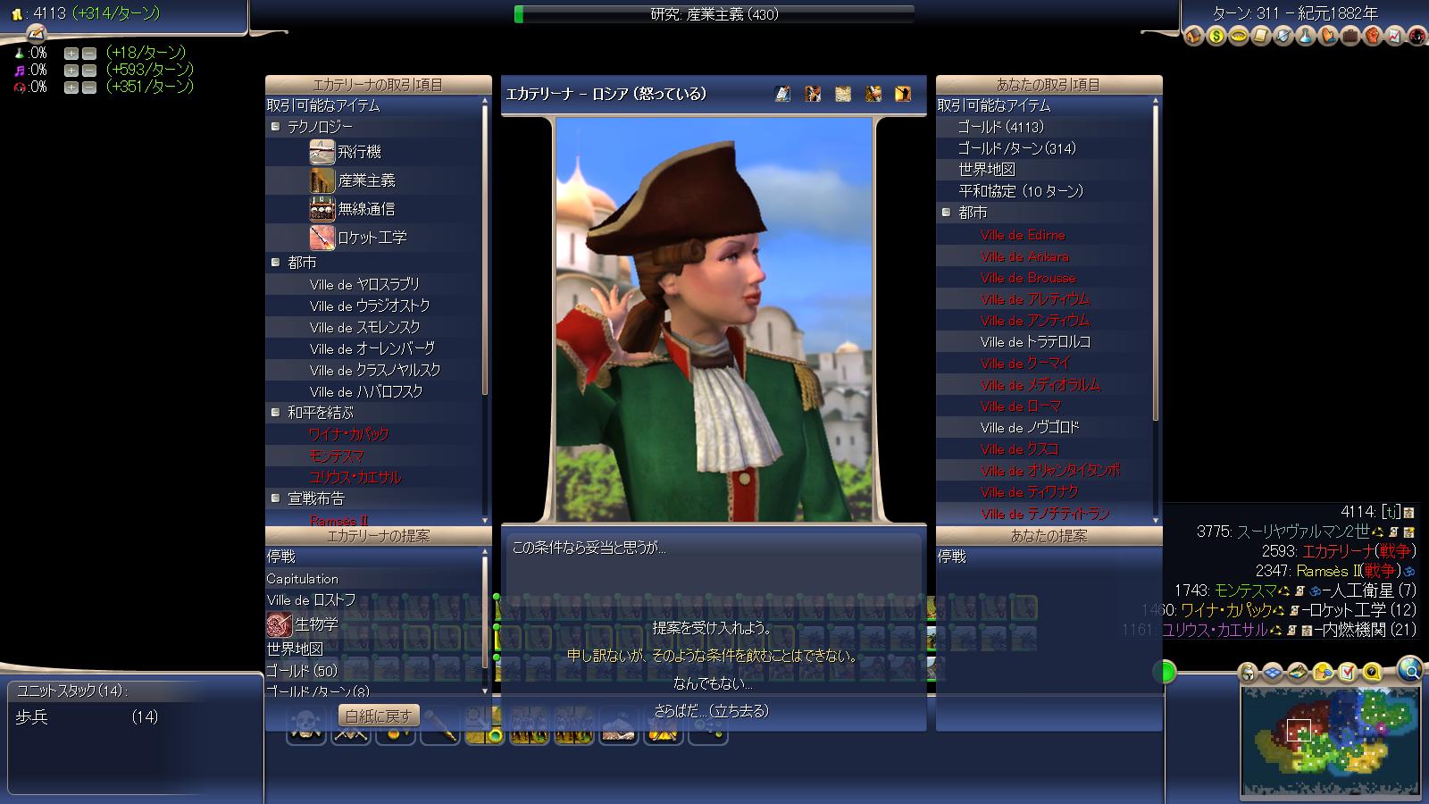Open the Military Advisor shield icon
This screenshot has width=1429, height=804.
[x=1283, y=37]
